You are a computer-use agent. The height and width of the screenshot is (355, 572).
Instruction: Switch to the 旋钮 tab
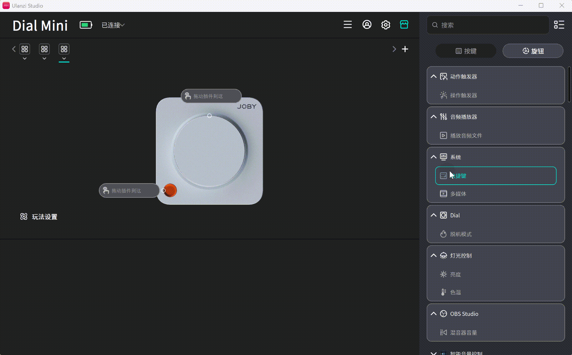(533, 51)
